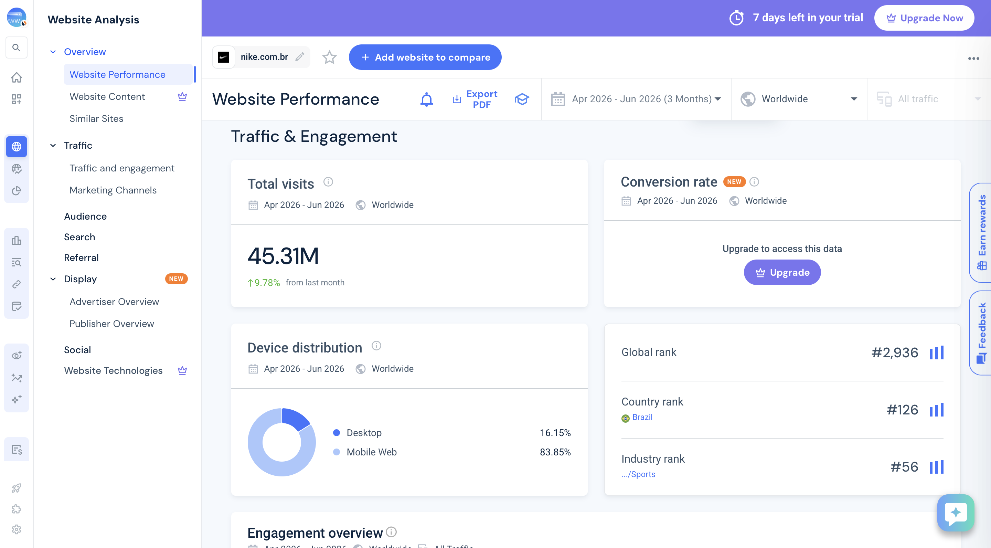This screenshot has height=548, width=991.
Task: Open the dashboard grid icon in left rail
Action: 16,99
